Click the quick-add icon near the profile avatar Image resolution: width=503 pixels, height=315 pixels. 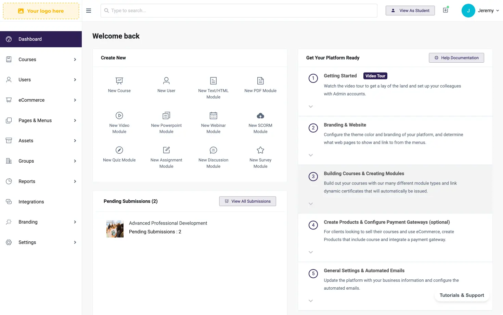click(x=446, y=10)
